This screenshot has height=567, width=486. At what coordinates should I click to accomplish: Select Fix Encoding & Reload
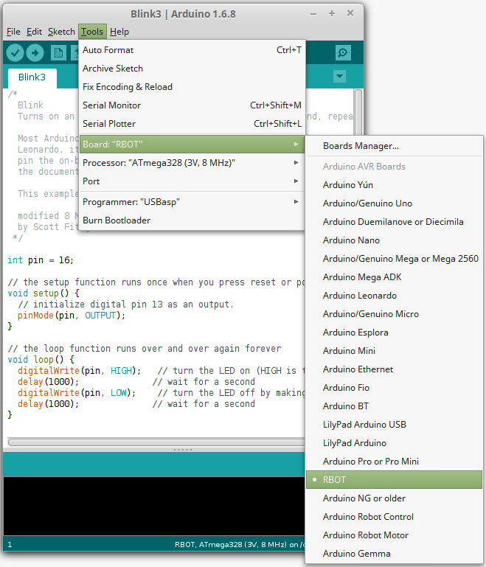(192, 87)
